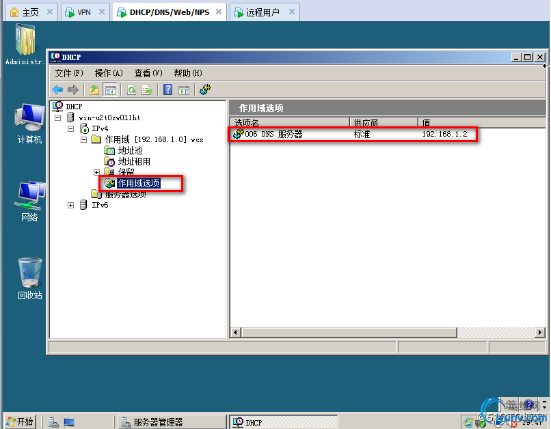
Task: Switch to 服务器管理器 taskbar button
Action: click(172, 422)
